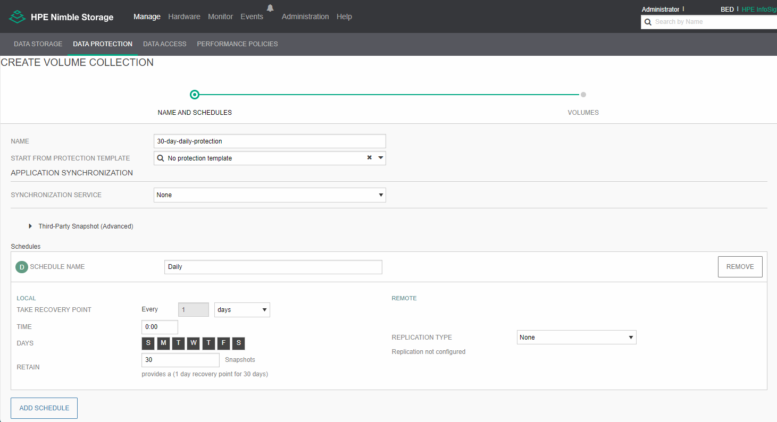Image resolution: width=777 pixels, height=422 pixels.
Task: Click the Create Volume Collection heading
Action: (77, 62)
